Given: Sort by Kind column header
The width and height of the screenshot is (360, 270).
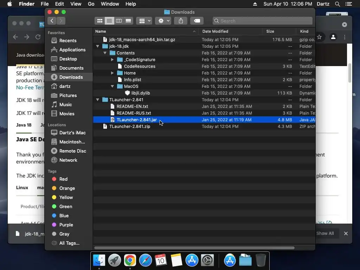Looking at the screenshot, I should tap(306, 31).
